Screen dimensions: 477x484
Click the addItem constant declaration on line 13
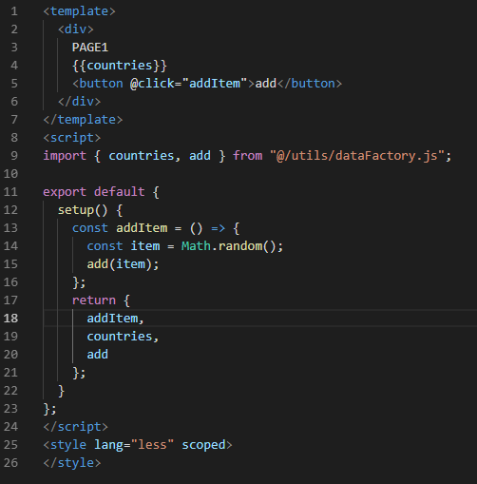coord(142,228)
